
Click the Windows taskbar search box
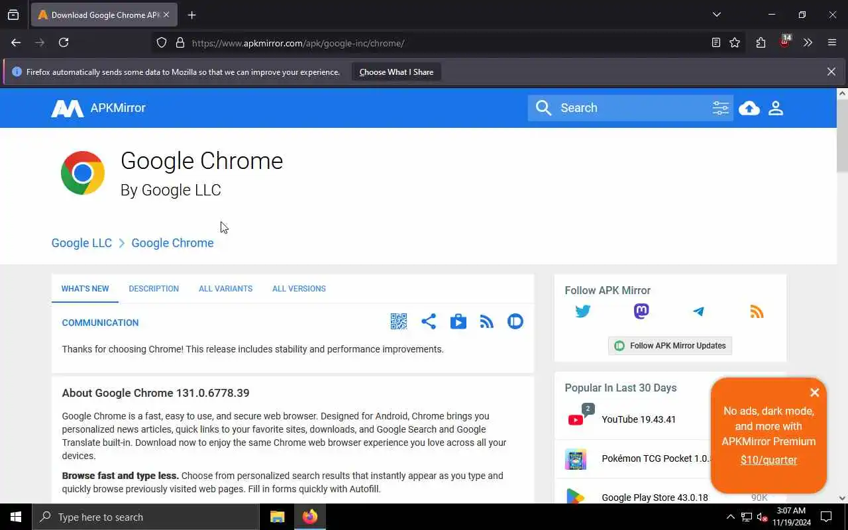pos(146,517)
